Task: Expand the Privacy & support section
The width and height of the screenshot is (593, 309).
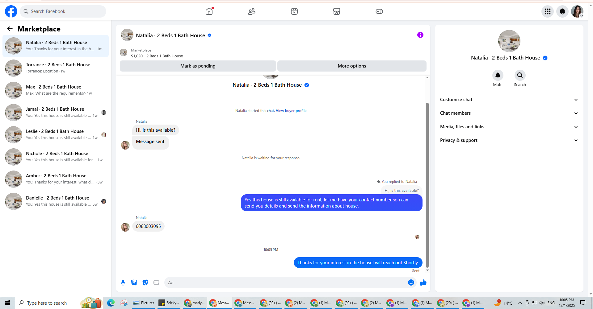Action: [509, 140]
